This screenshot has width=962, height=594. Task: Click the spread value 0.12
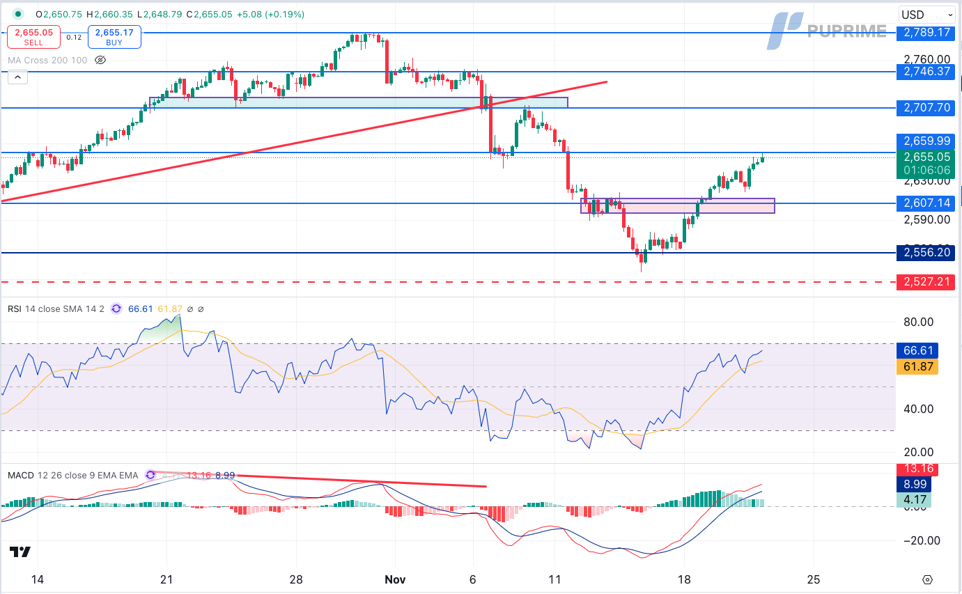coord(75,38)
